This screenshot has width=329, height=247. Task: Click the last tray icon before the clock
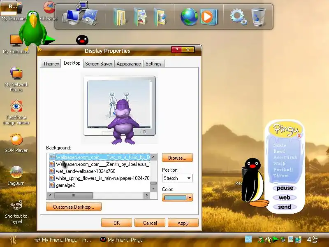tap(298, 240)
